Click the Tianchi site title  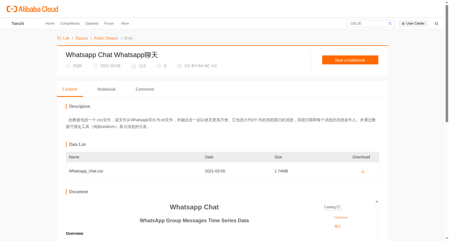[18, 24]
